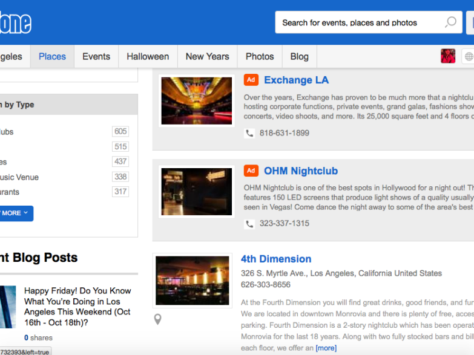Open the OHM Nightclub listing title
The height and width of the screenshot is (355, 474).
301,171
